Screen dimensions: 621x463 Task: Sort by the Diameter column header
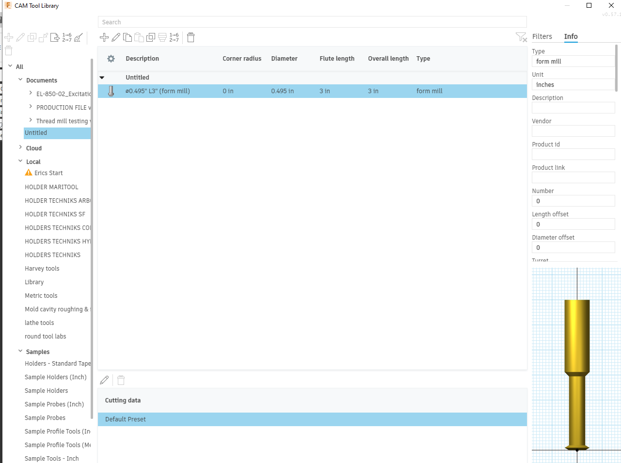(x=284, y=59)
